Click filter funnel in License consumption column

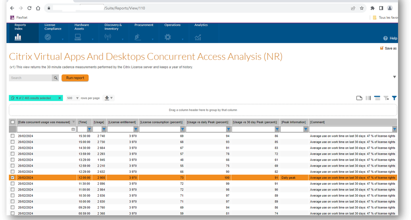click(x=183, y=129)
